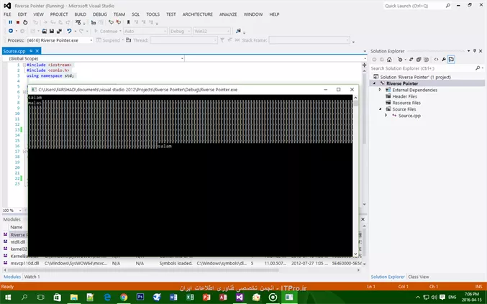
Task: Open Microsoft Word from taskbar
Action: 173,298
